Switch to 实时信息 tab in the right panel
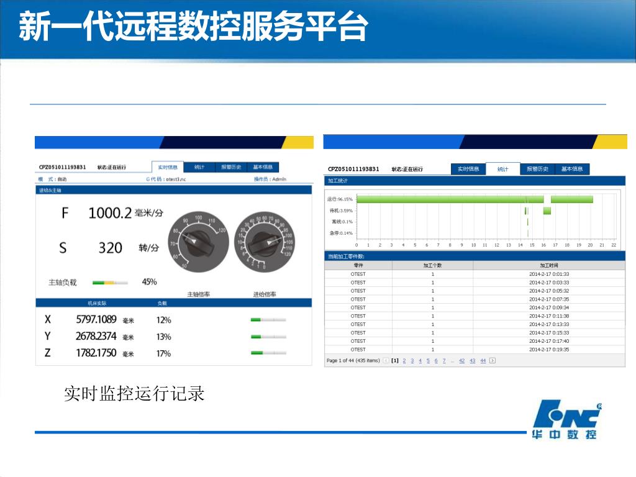This screenshot has width=636, height=477. 468,169
